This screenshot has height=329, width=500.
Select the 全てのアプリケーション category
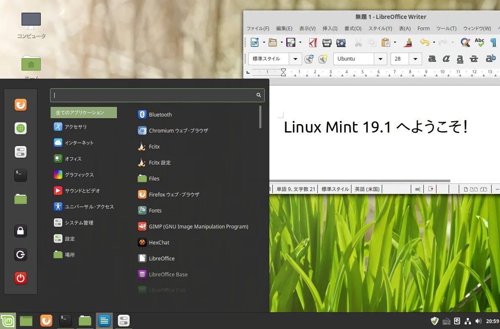84,112
